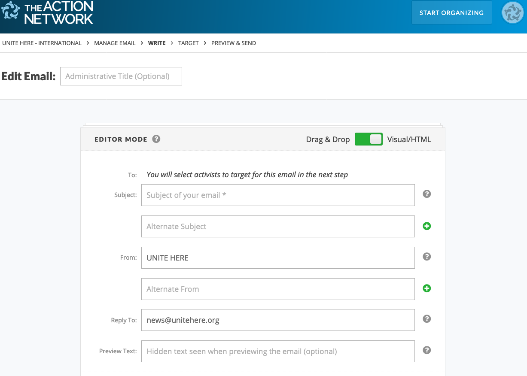Screen dimensions: 527x376
Task: Add another alternate from with plus icon
Action: (x=426, y=288)
